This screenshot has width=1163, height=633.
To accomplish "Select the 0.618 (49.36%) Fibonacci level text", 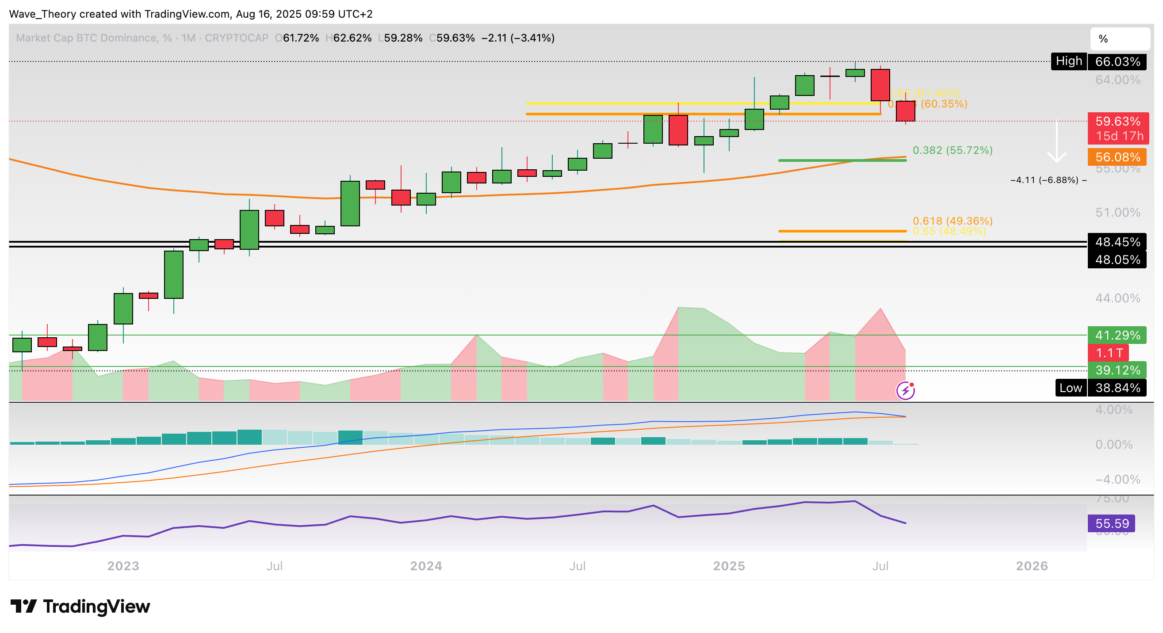I will tap(952, 221).
